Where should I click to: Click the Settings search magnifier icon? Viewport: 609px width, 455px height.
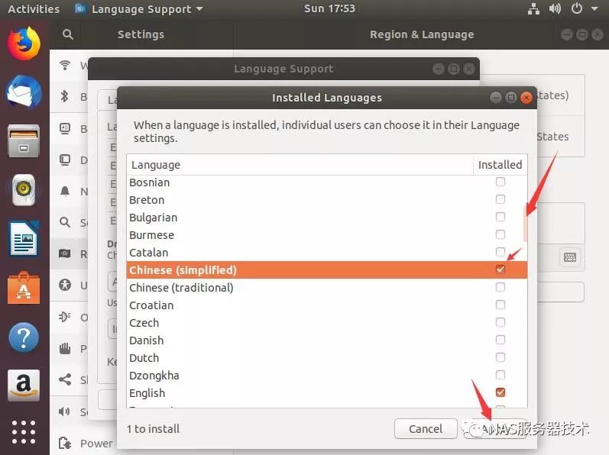pyautogui.click(x=67, y=34)
